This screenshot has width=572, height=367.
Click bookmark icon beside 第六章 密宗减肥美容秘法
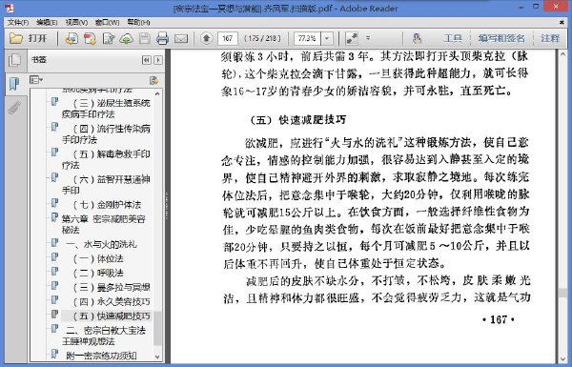tap(54, 217)
